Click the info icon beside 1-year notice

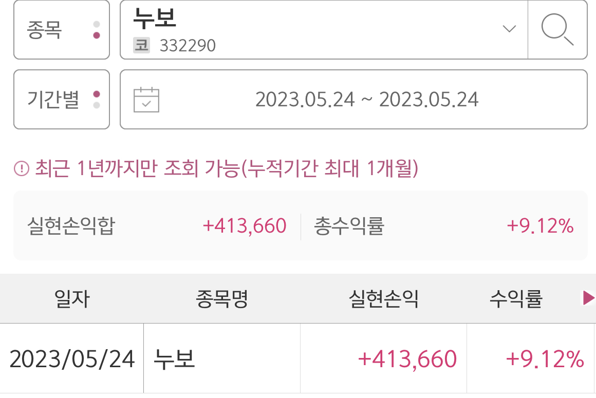(21, 168)
